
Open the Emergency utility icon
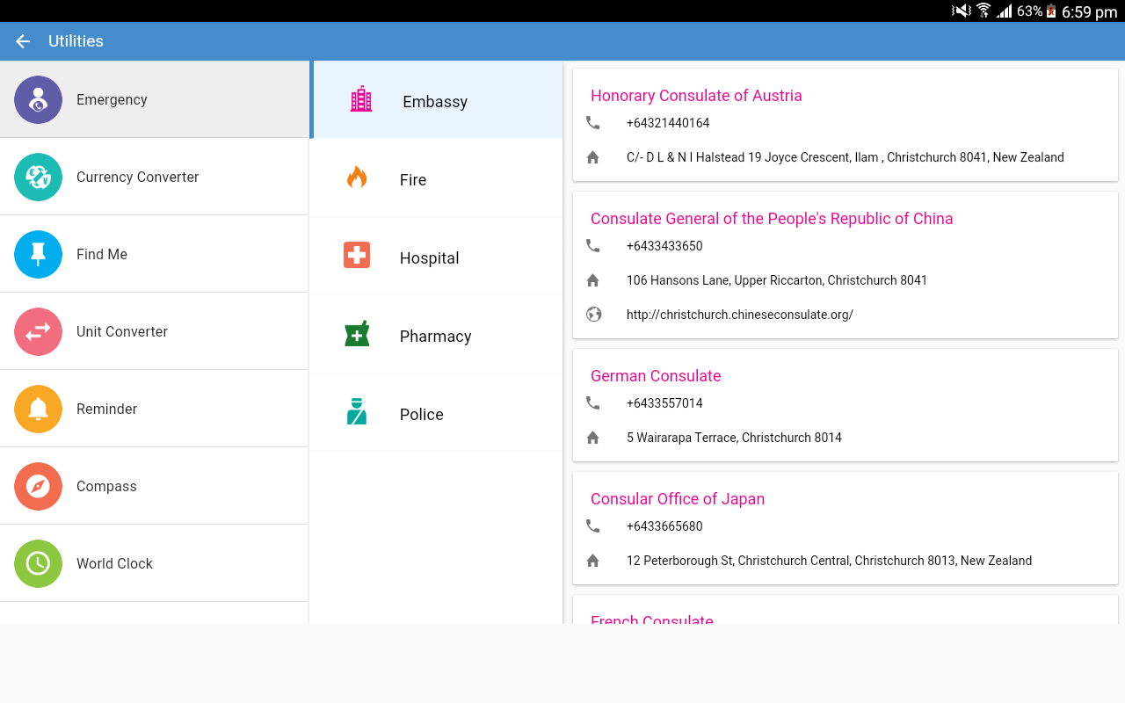(38, 99)
